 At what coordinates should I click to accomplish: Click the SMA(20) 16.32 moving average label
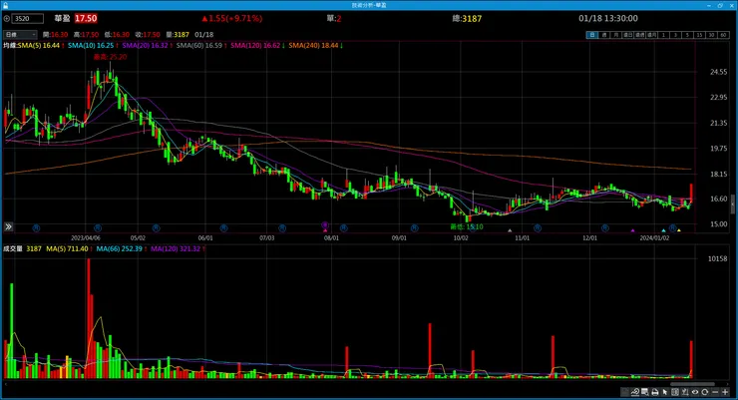tap(145, 46)
